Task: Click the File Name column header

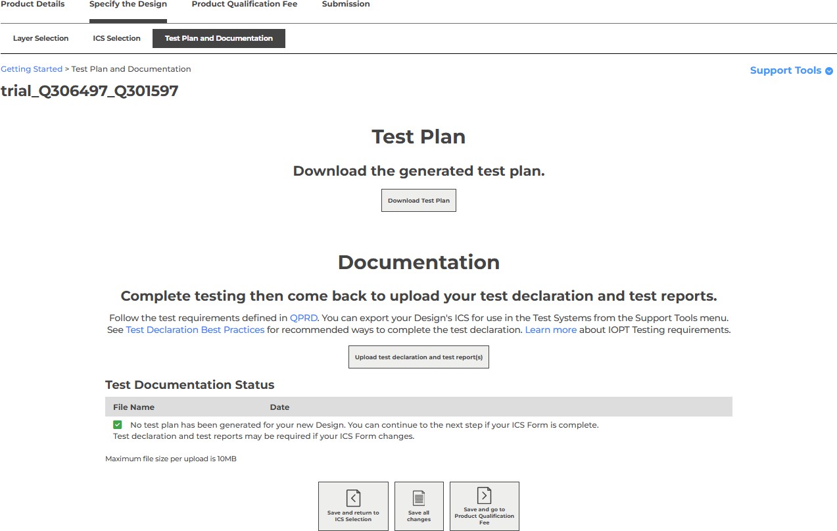Action: [133, 407]
